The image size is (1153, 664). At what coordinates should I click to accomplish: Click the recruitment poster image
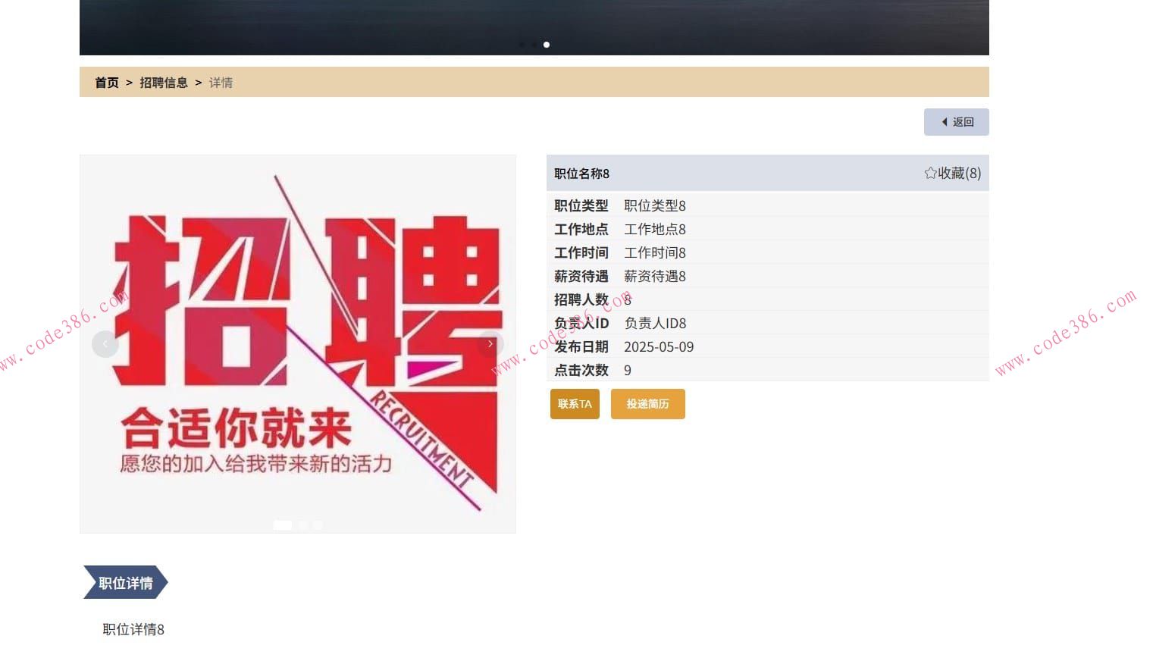point(297,343)
